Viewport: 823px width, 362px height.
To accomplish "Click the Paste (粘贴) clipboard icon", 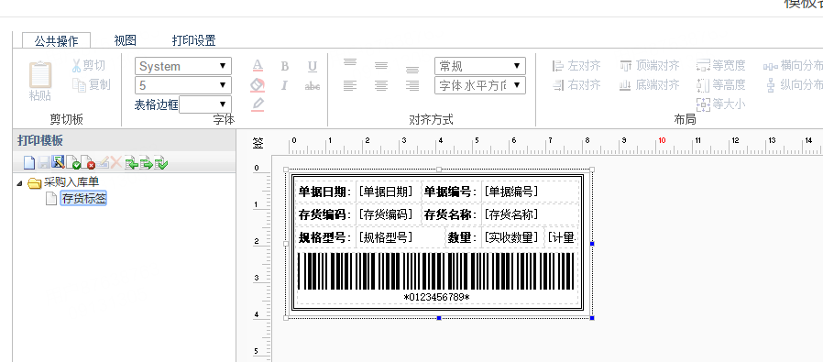I will (40, 75).
